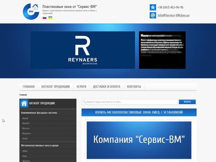Click the Искать search button
Image resolution: width=216 pixels, height=162 pixels.
[187, 102]
